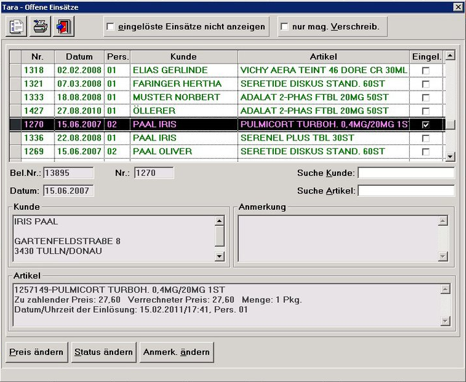Enable 'eingelöste Einsätze nicht anzeigen' checkbox
466x382 pixels.
click(x=111, y=27)
